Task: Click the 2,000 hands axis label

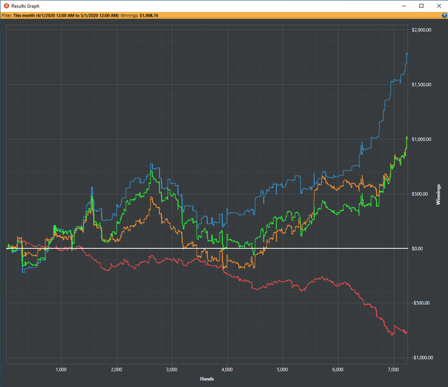Action: (x=116, y=370)
